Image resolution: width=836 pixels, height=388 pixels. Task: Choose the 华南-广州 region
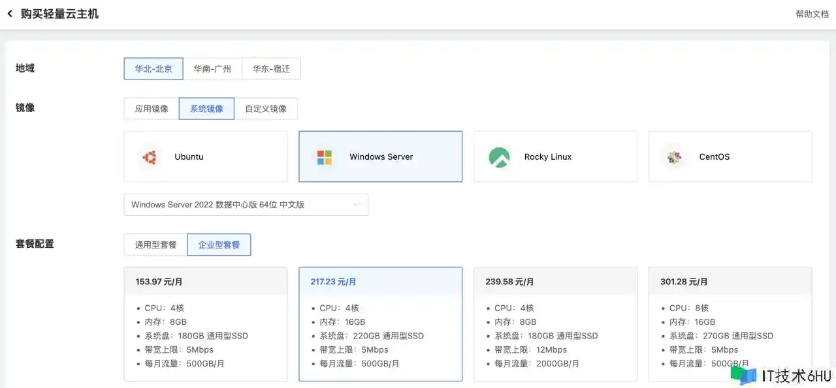point(212,68)
